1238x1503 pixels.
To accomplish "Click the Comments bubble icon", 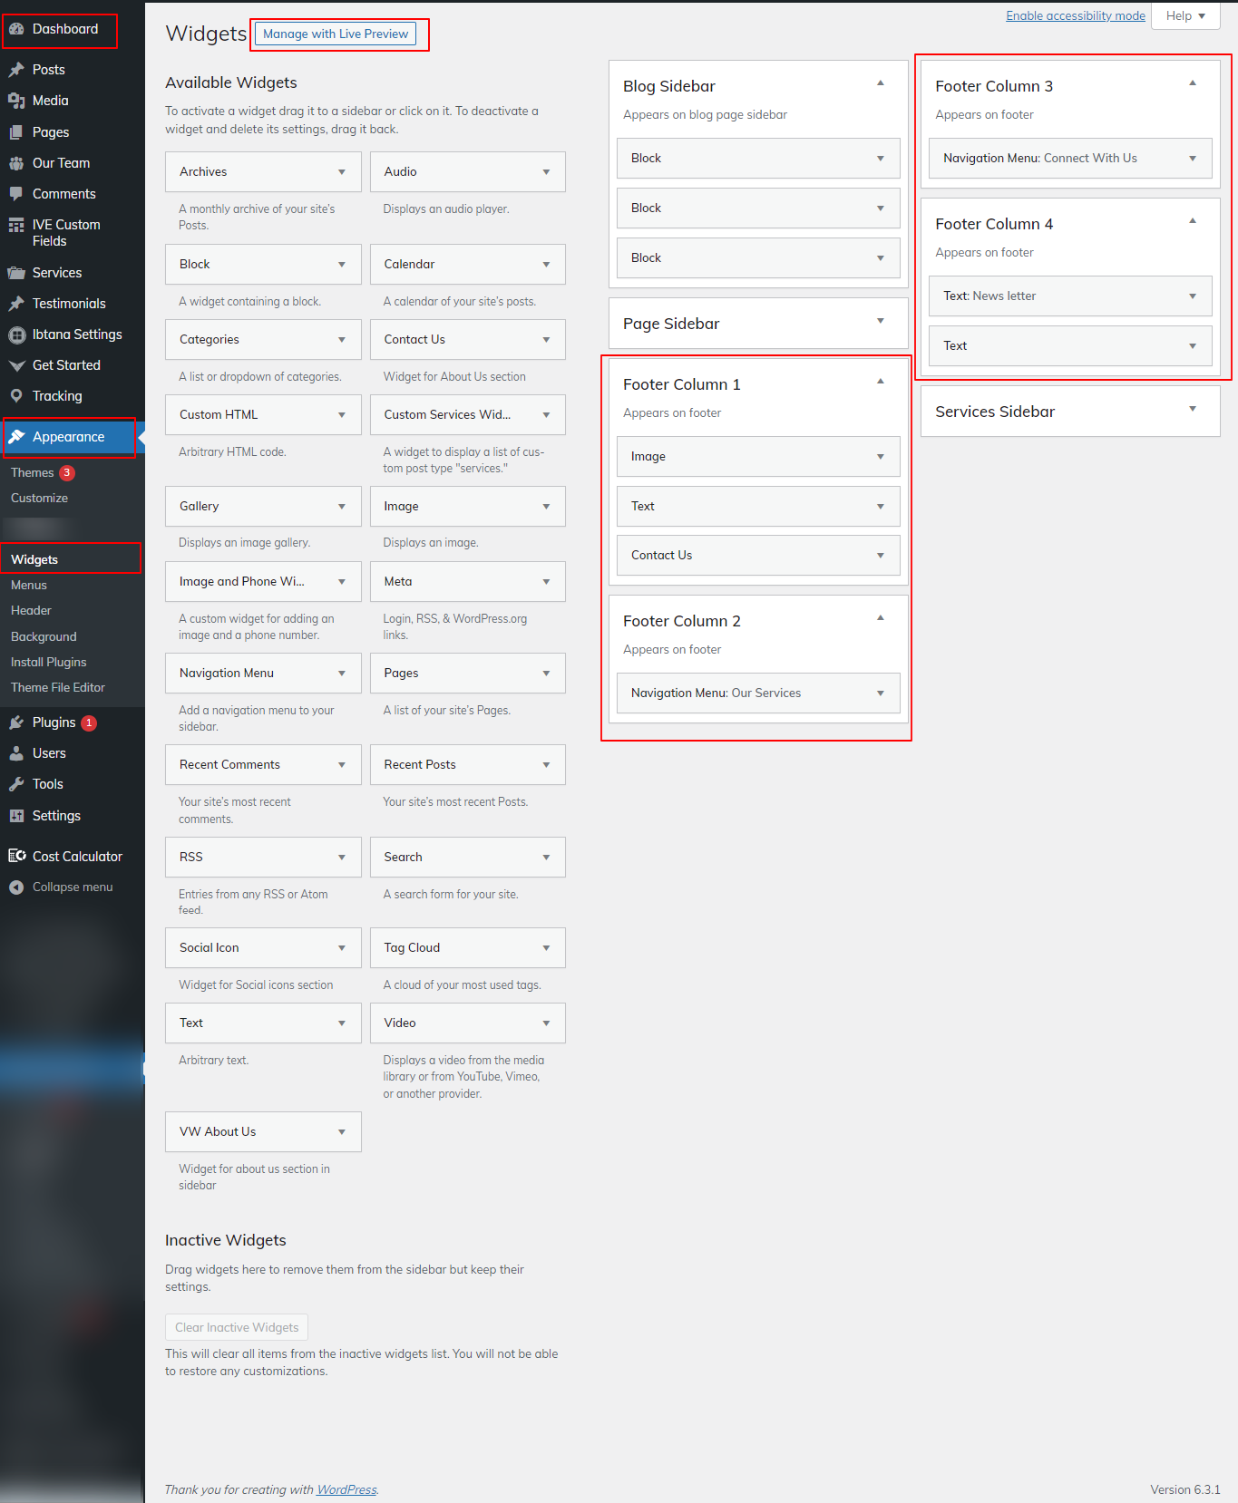I will 16,194.
